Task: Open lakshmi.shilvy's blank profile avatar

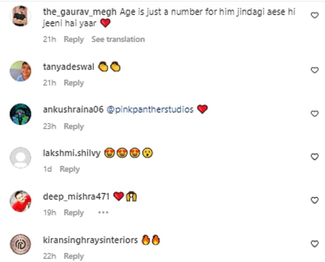Action: click(20, 158)
